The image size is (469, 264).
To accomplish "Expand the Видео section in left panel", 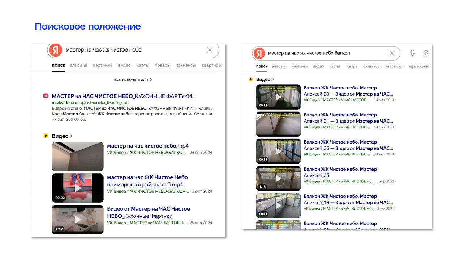I will point(62,136).
